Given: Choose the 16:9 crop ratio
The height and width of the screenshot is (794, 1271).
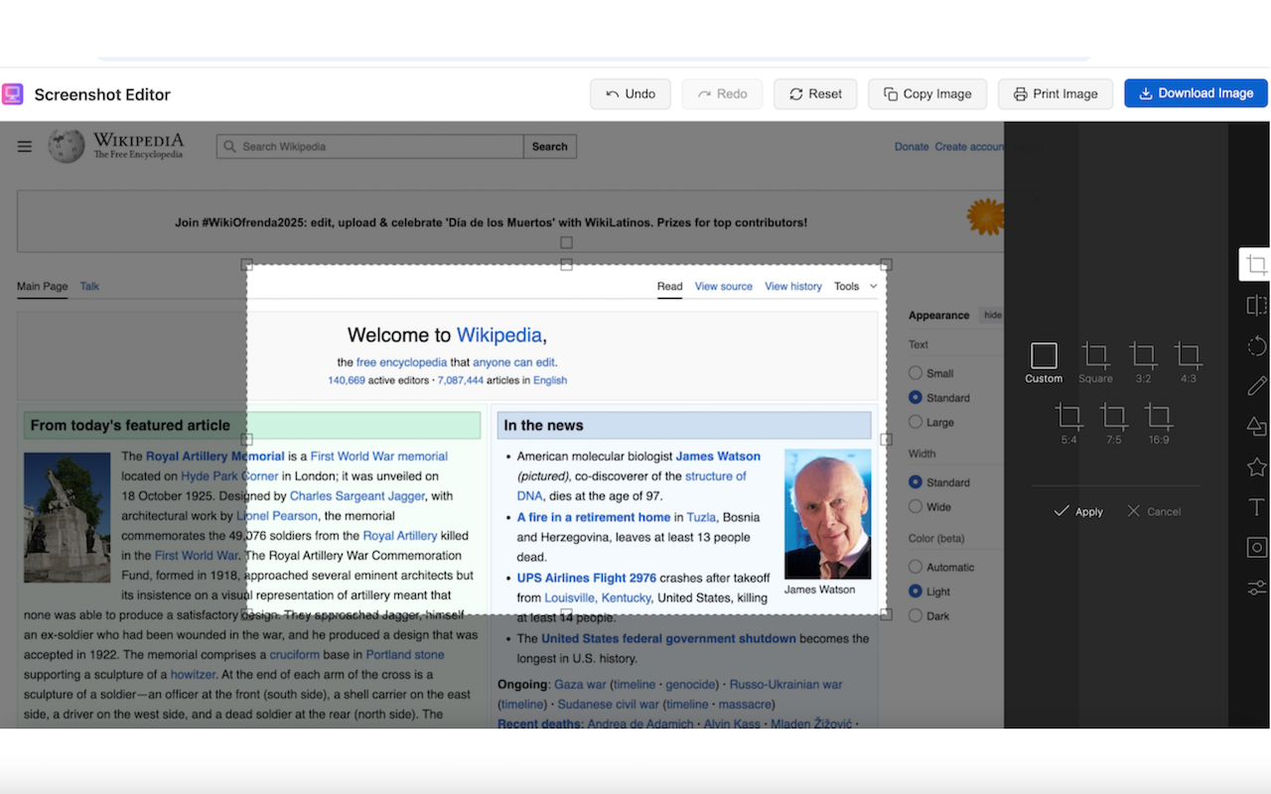Looking at the screenshot, I should pos(1158,424).
